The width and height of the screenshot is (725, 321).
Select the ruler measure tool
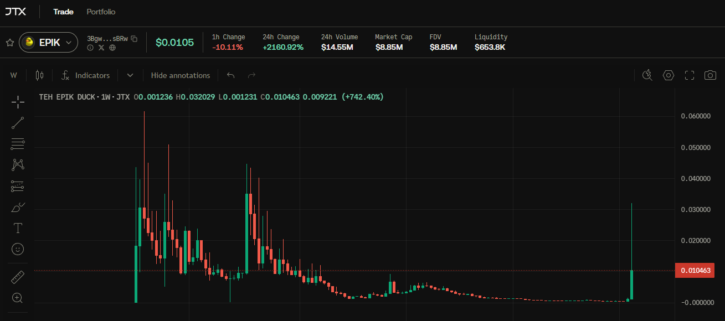18,277
